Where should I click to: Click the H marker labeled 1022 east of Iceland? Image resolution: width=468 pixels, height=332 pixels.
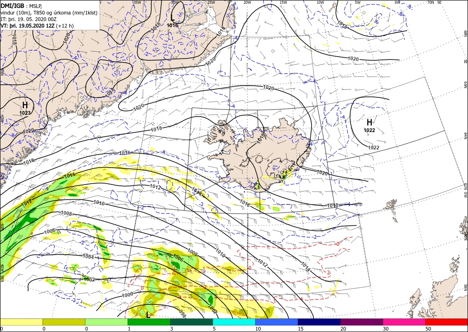pos(370,122)
